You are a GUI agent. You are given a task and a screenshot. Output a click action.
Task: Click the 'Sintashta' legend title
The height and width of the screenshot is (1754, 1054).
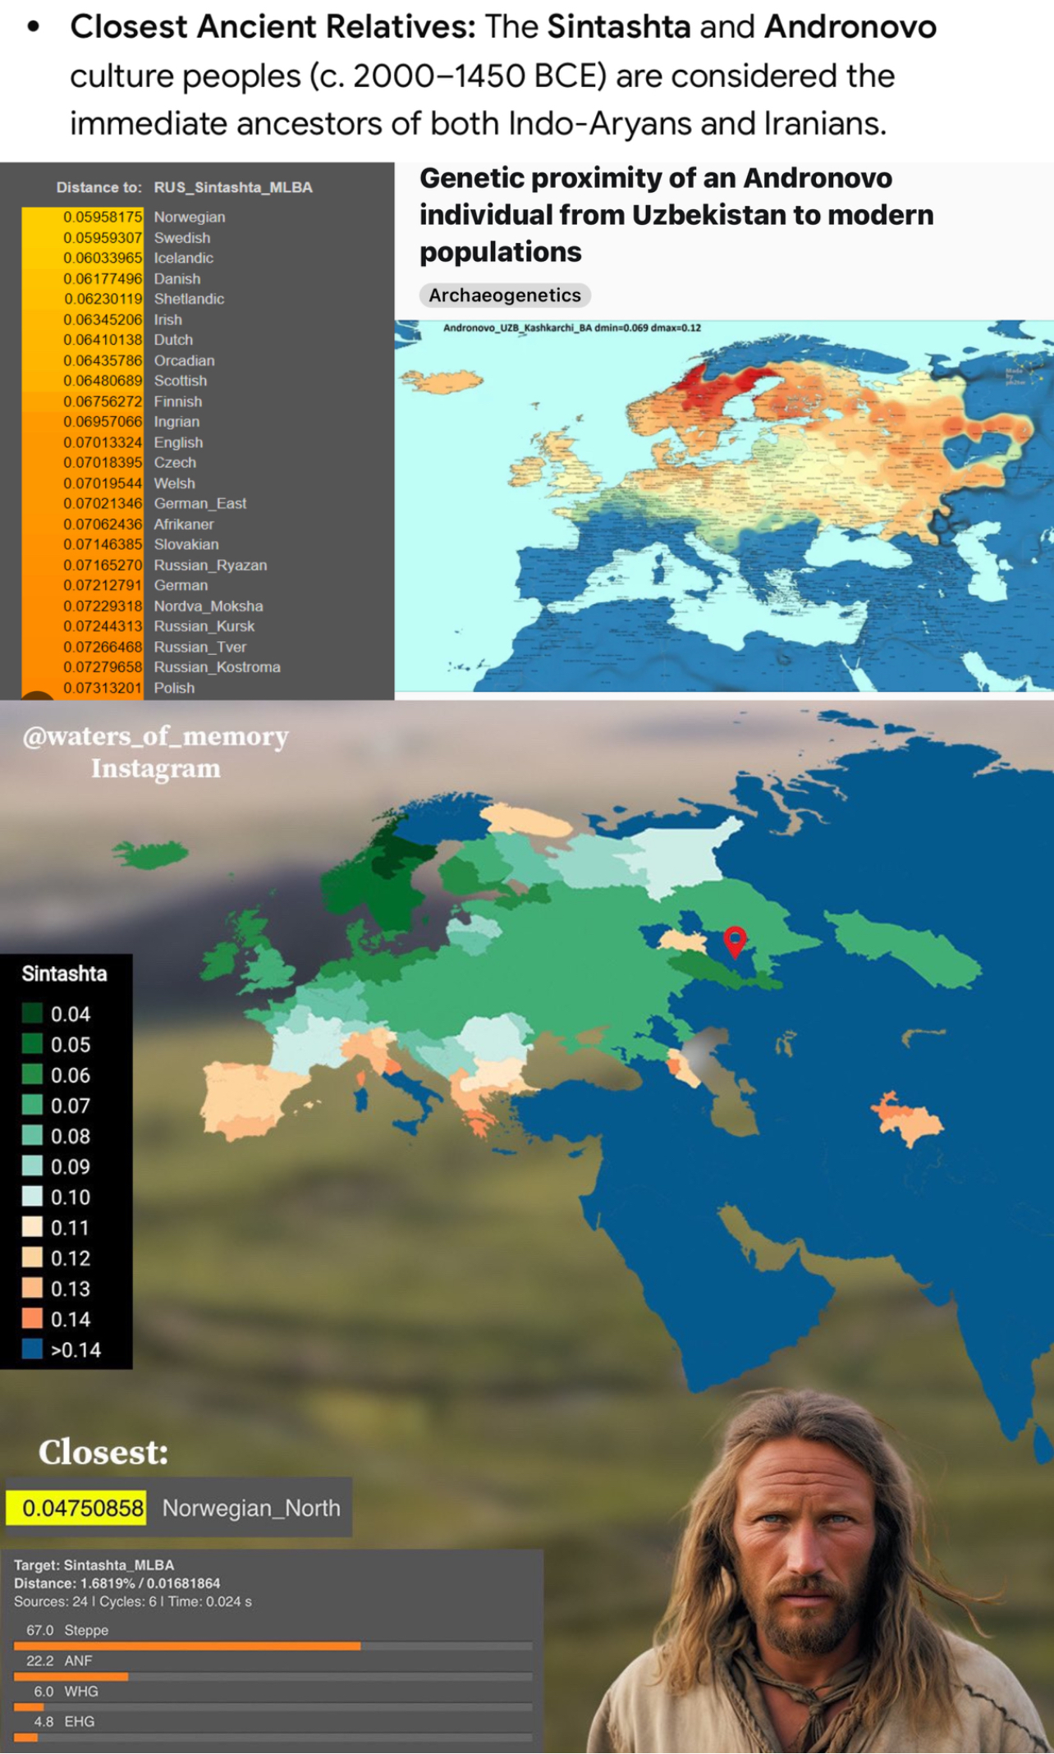click(64, 973)
